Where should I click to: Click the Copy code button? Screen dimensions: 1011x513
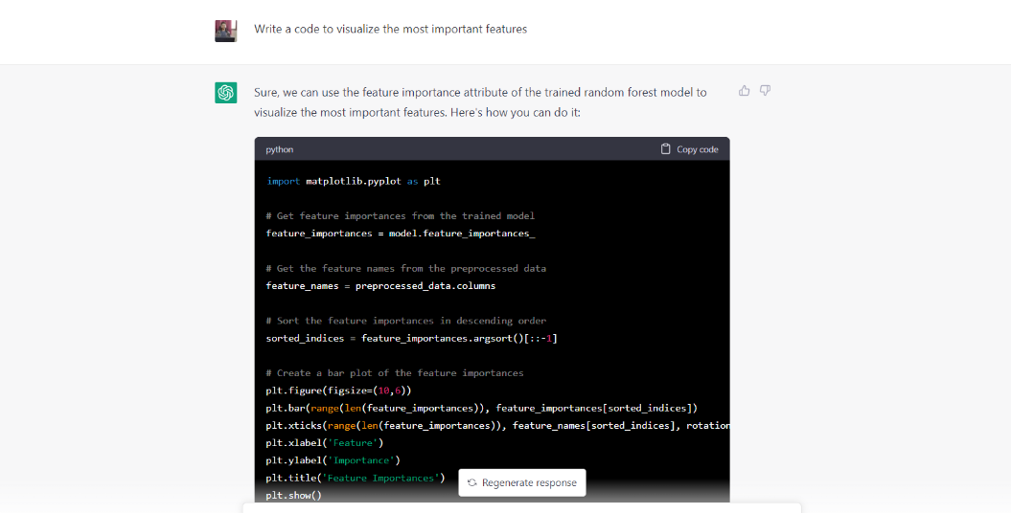pos(689,149)
